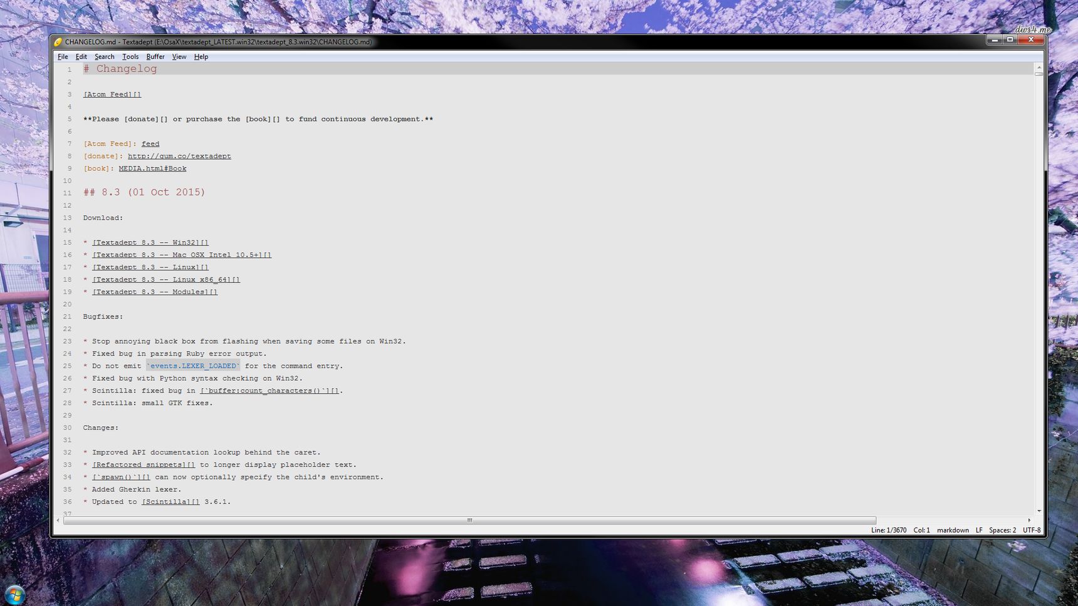Click the [book]: label on line 9

(99, 168)
